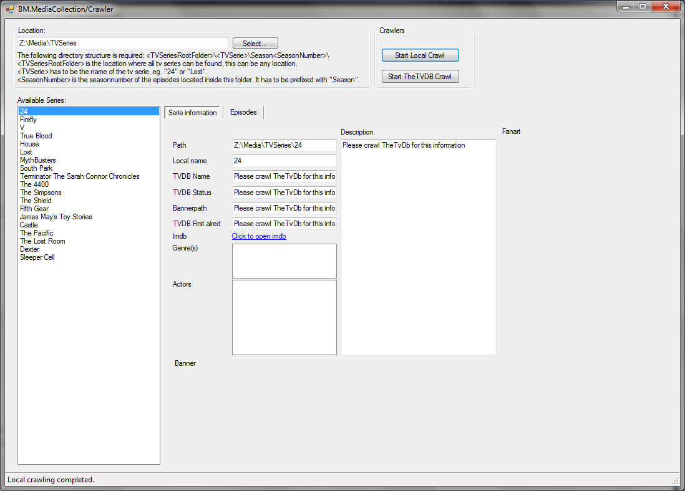Select Castle in the series list
Screen dimensions: 685x491
point(89,225)
